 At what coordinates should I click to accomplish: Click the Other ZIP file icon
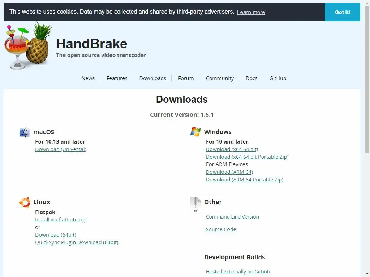coord(195,205)
